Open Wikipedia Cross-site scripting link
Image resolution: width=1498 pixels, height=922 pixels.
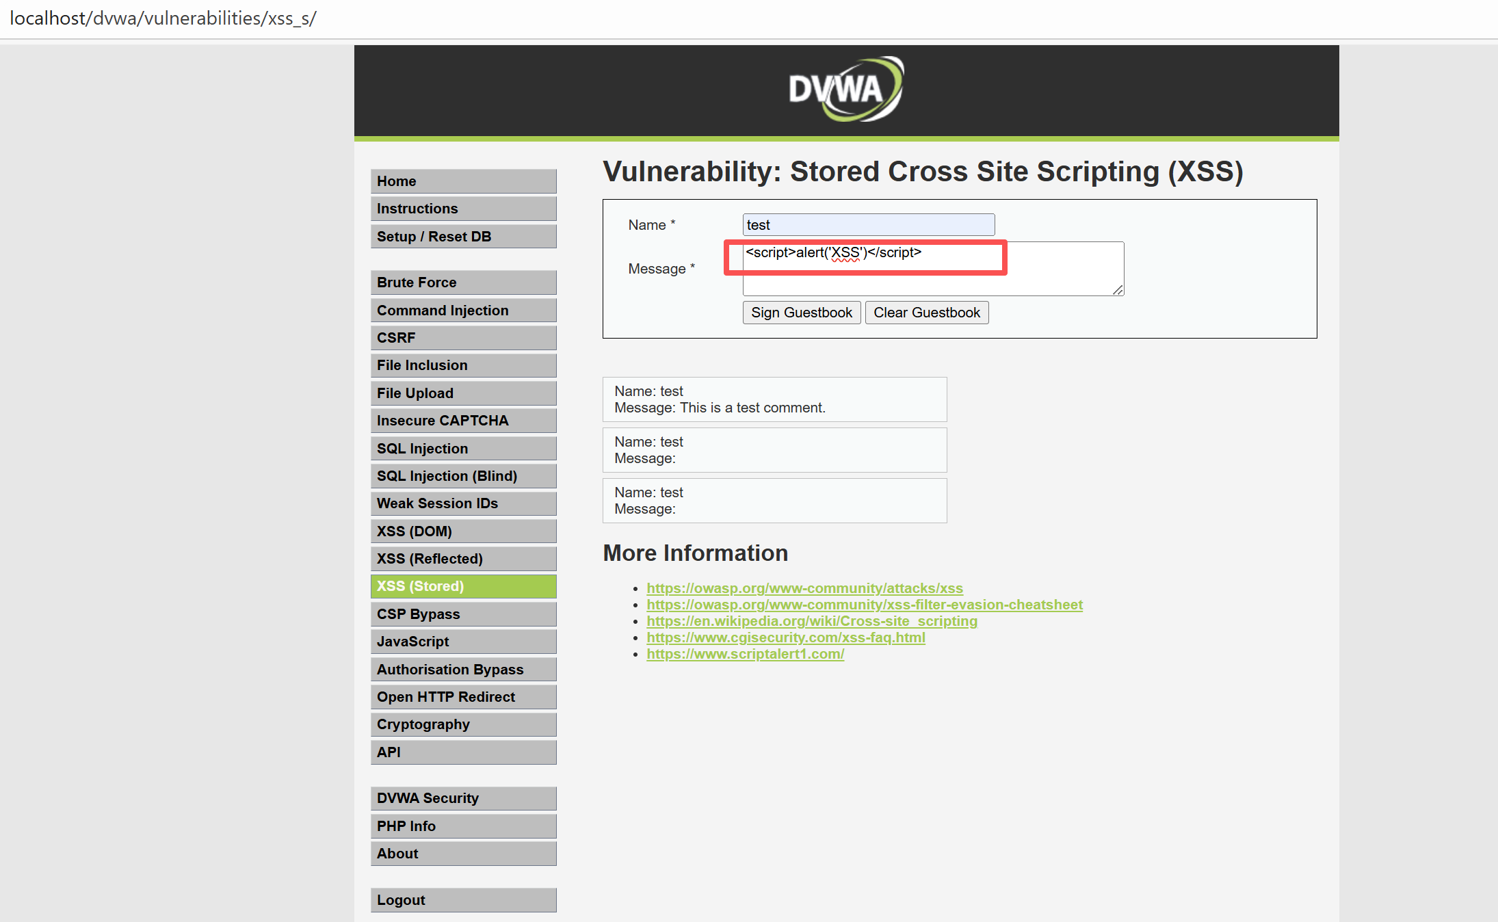click(x=811, y=621)
